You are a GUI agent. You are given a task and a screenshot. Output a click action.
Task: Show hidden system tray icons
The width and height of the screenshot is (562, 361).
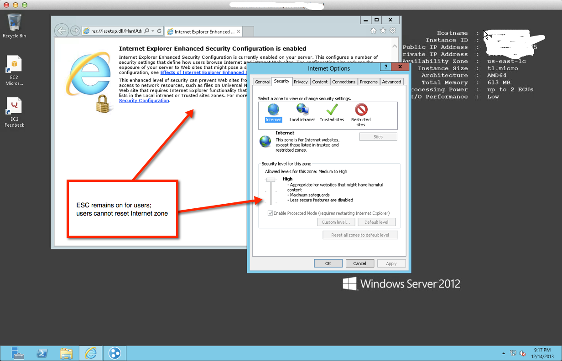[x=503, y=353]
